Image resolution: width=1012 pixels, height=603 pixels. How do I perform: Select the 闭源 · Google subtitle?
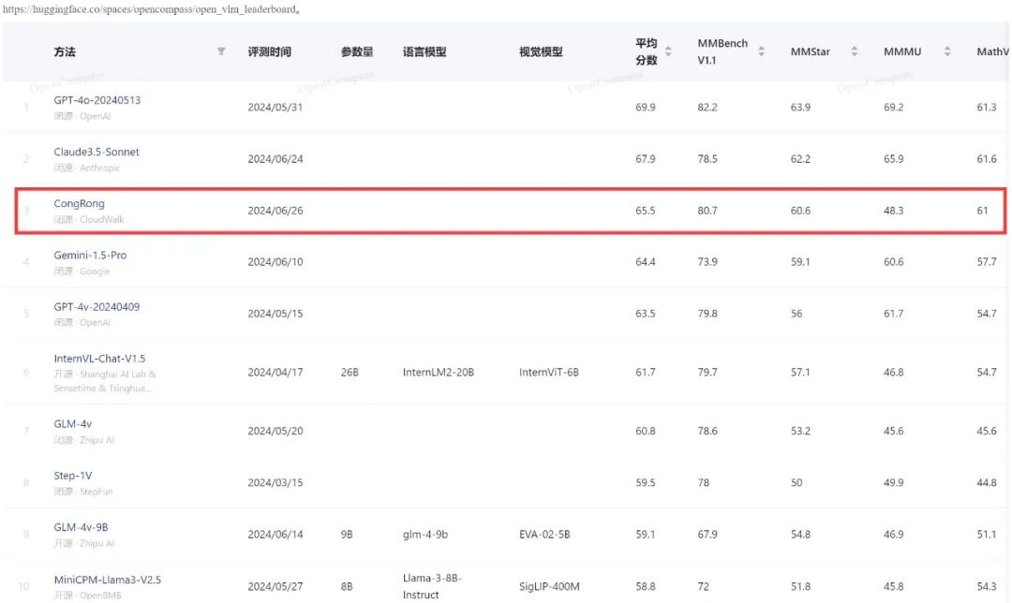pyautogui.click(x=82, y=271)
